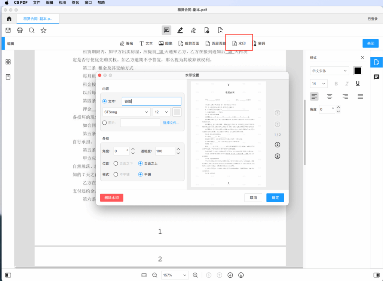Open the 157% zoom level dropdown
Image resolution: width=383 pixels, height=281 pixels.
tap(175, 275)
